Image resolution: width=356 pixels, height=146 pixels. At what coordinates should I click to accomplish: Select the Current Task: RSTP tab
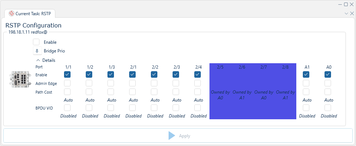[x=30, y=13]
